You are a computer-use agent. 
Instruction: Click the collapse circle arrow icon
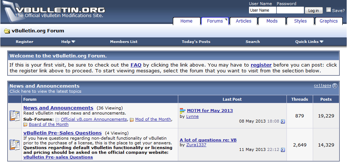(x=335, y=86)
